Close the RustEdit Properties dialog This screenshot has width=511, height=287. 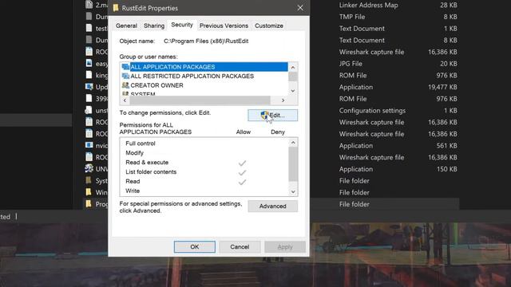tap(300, 8)
